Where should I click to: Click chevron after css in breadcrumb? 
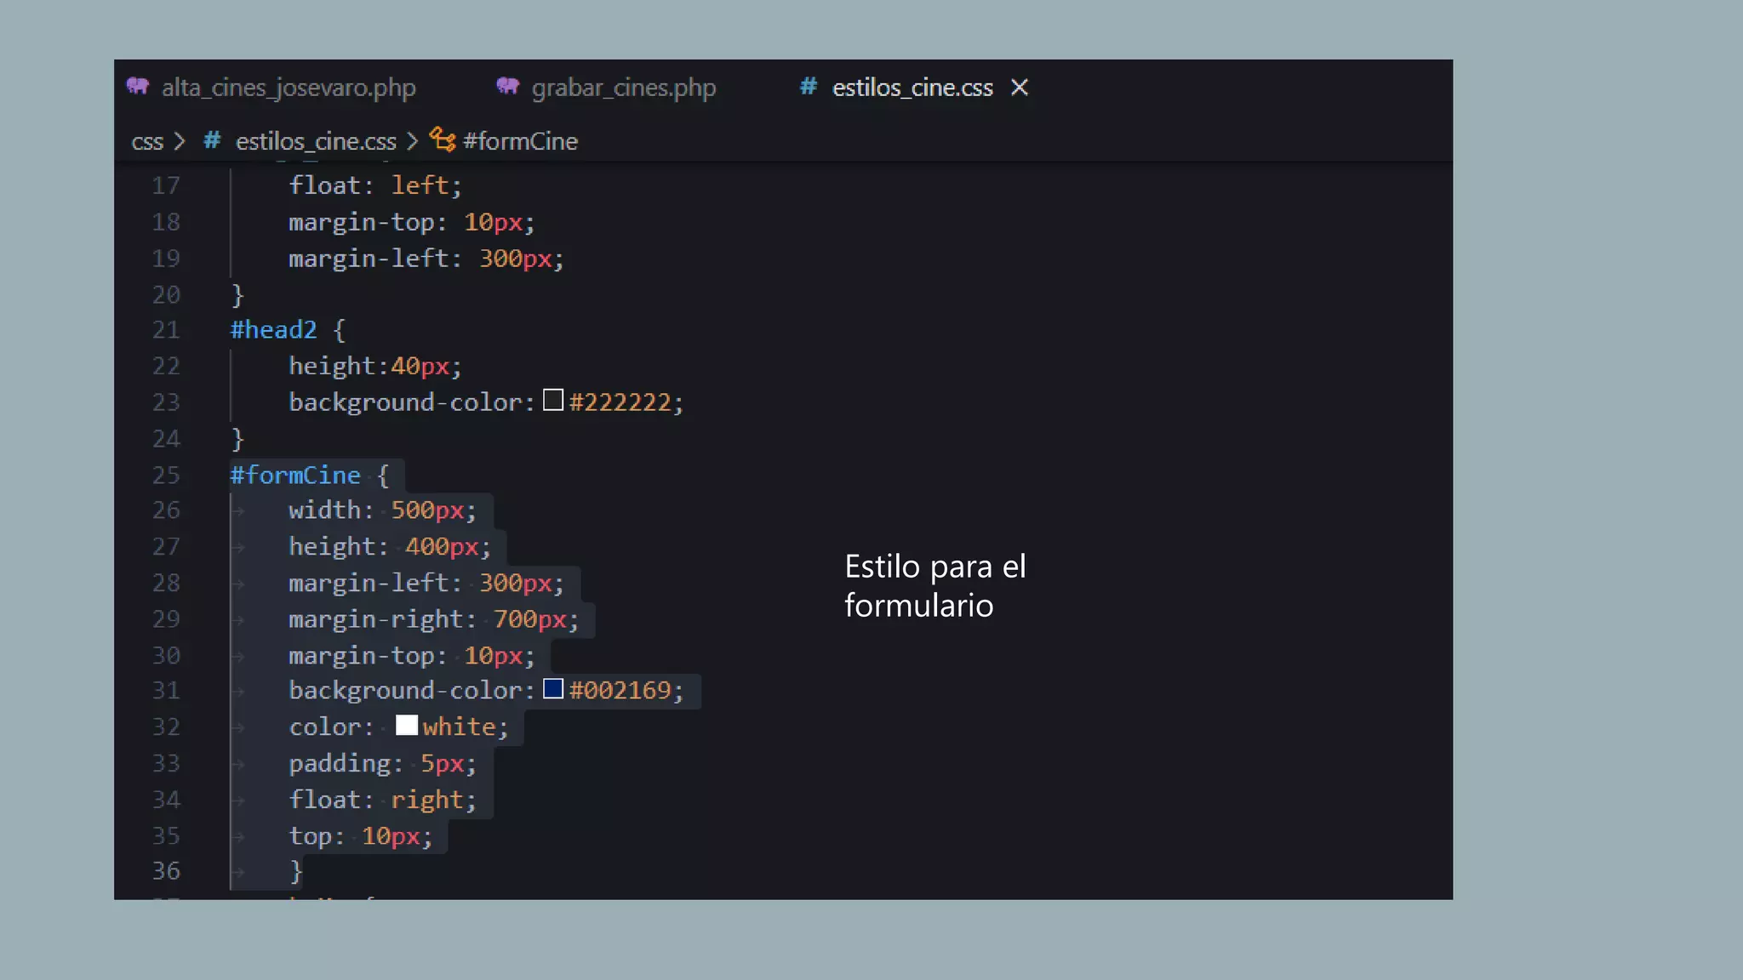180,141
